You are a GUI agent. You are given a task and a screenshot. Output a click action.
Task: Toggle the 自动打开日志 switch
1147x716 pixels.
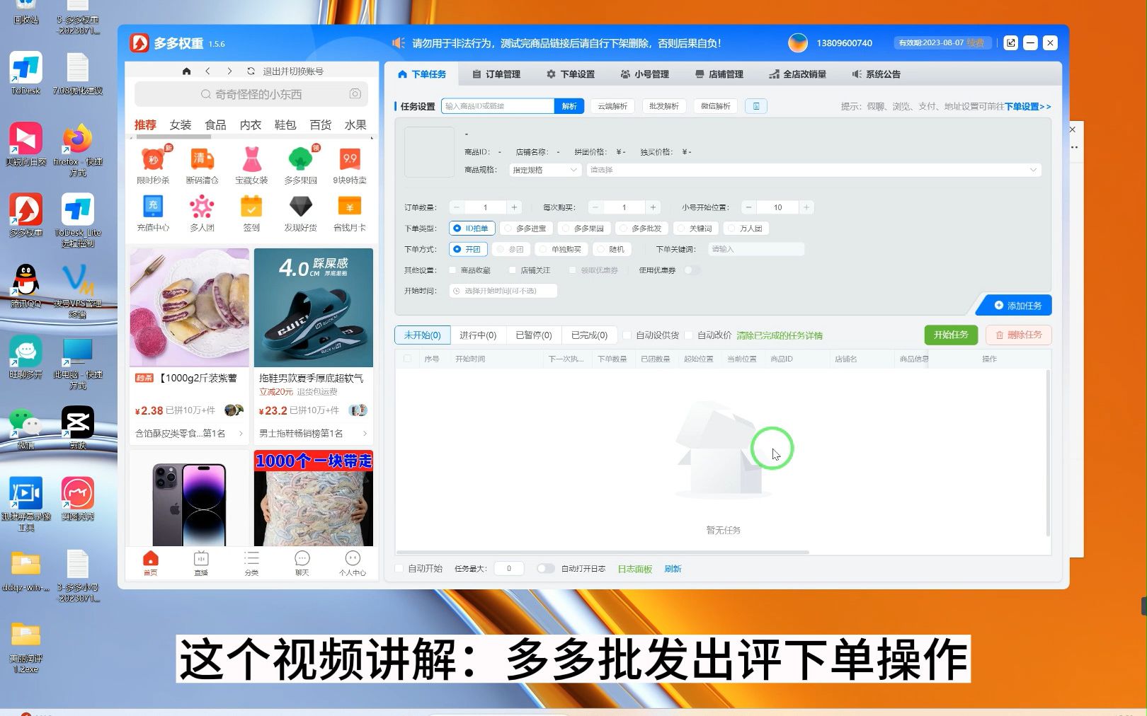click(545, 569)
